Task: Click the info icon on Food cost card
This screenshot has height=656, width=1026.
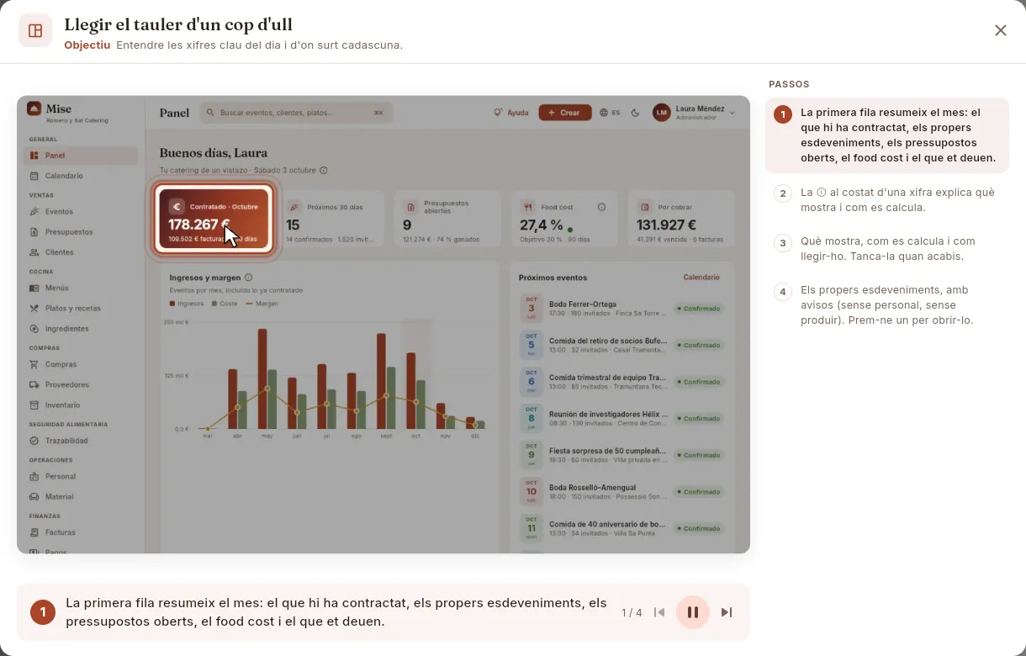Action: pos(601,207)
